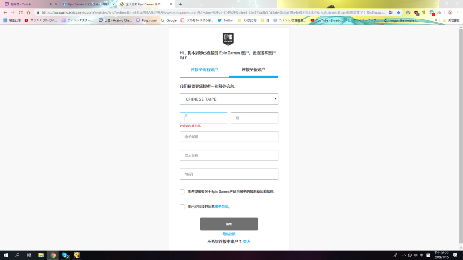Open the Twitter bookmark
The height and width of the screenshot is (260, 463).
click(225, 20)
